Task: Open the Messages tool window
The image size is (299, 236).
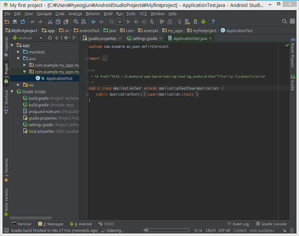Action: (x=51, y=224)
